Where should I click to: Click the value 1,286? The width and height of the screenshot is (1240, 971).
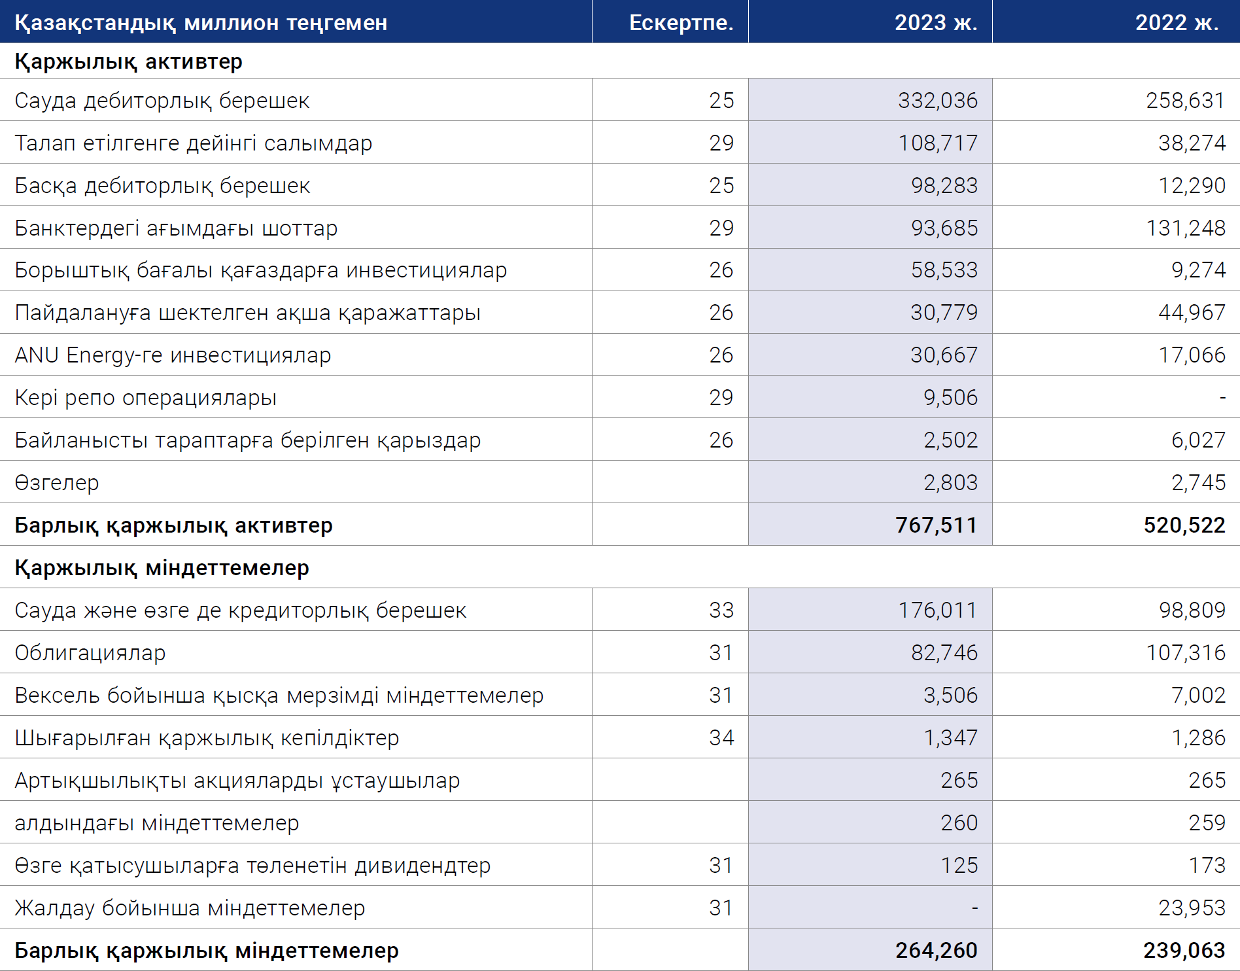click(1198, 738)
